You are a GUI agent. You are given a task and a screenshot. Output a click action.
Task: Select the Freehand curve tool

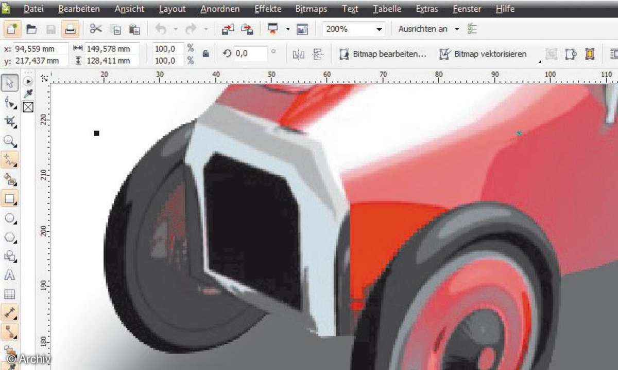[x=10, y=159]
